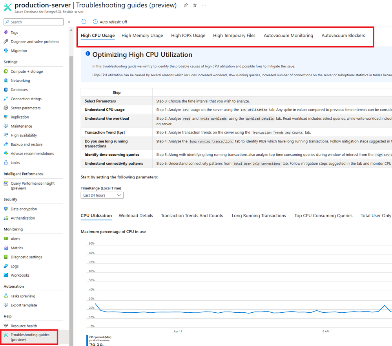392x346 pixels.
Task: Click the Query Performance Insight icon
Action: pos(6,183)
